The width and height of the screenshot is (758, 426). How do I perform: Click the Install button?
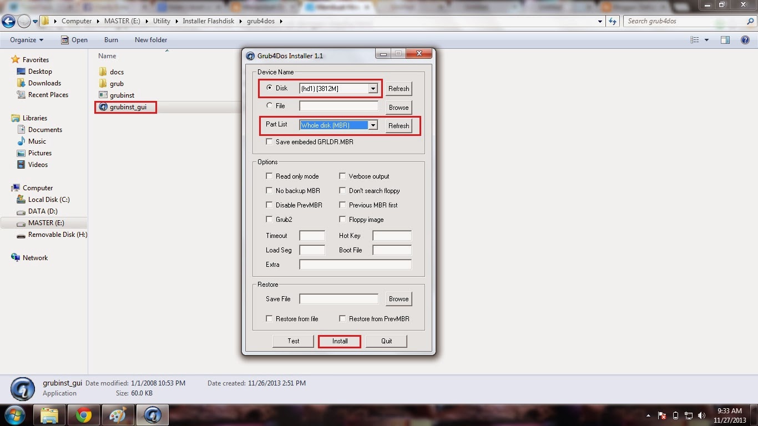tap(340, 341)
